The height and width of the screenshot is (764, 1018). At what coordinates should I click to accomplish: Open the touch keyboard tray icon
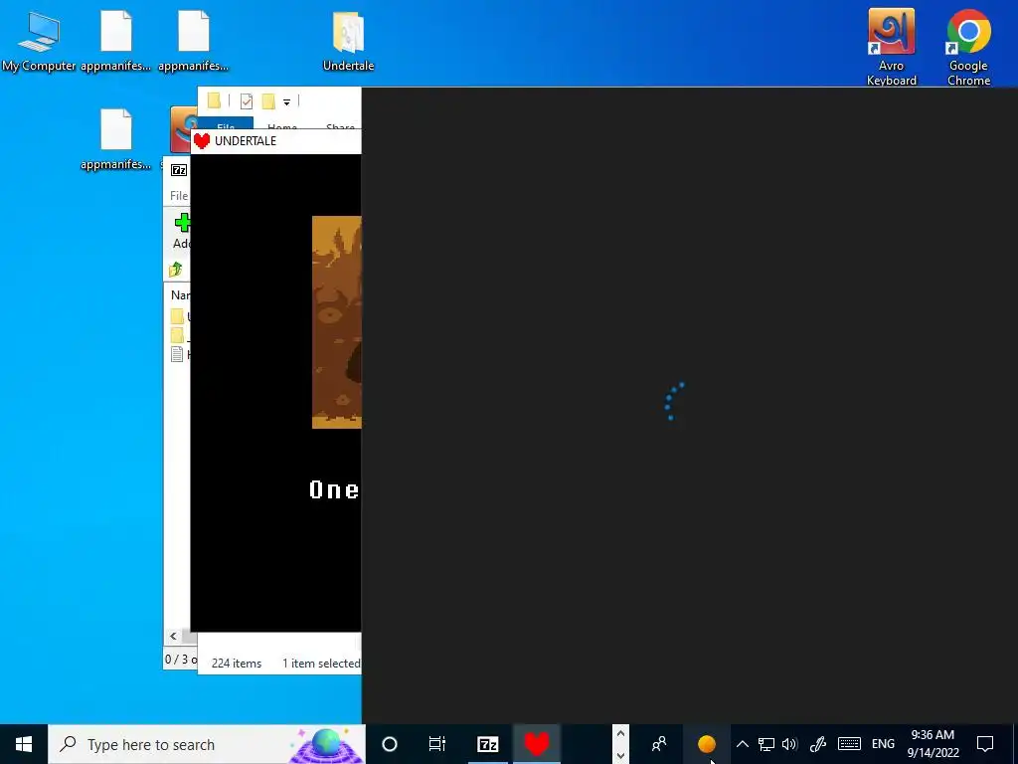point(849,744)
